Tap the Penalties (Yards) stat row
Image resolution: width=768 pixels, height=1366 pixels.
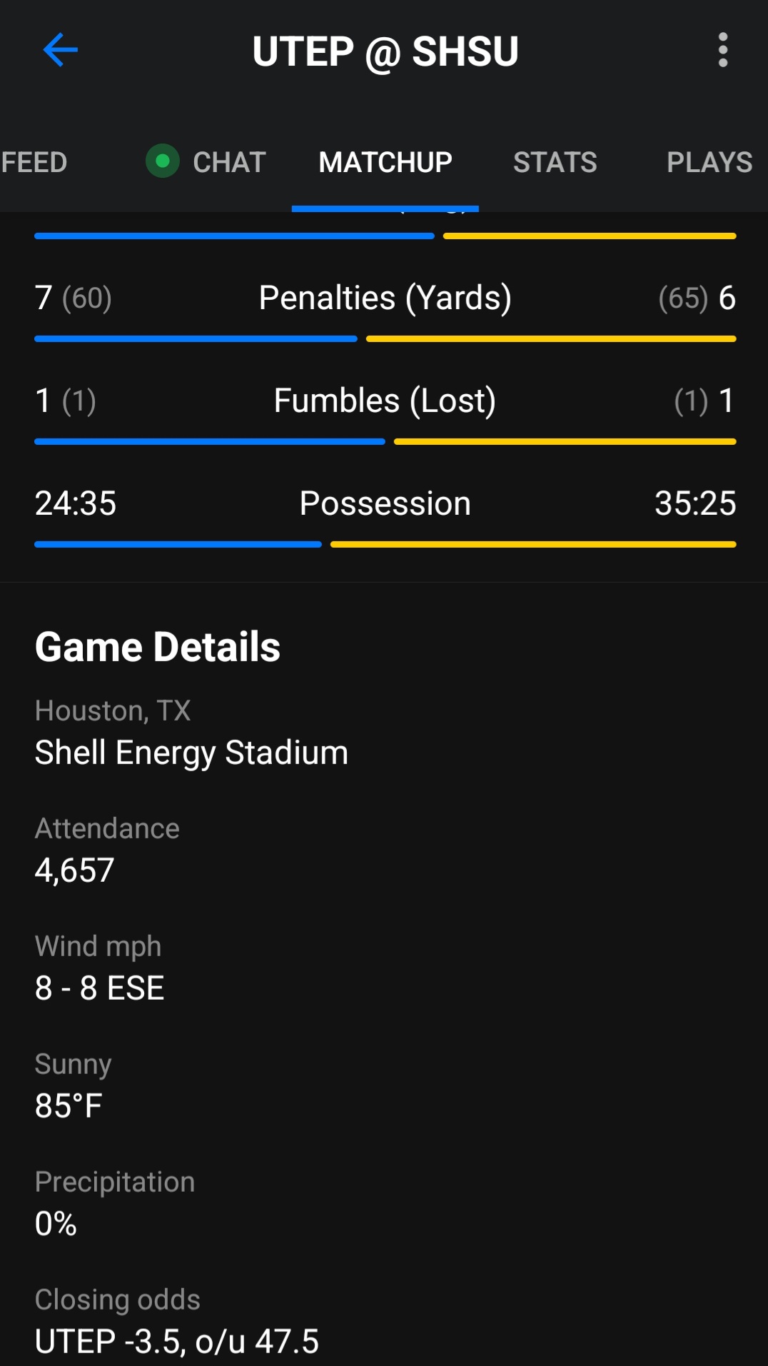pos(385,298)
